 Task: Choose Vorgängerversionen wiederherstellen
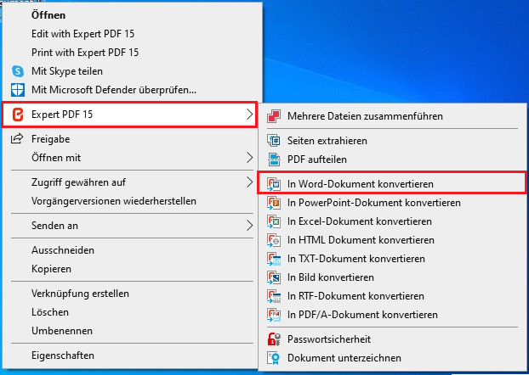[114, 201]
